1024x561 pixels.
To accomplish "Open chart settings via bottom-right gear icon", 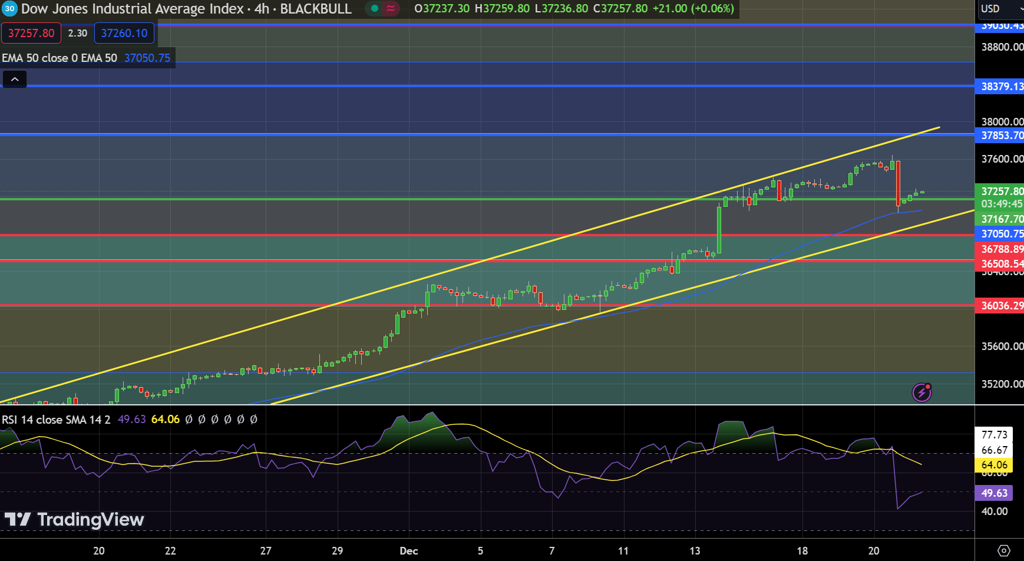I will coord(1004,550).
